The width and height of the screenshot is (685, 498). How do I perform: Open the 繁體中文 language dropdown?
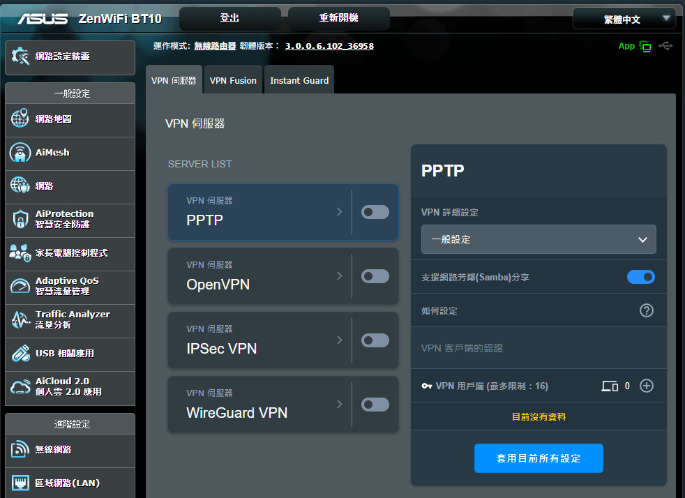pos(624,19)
